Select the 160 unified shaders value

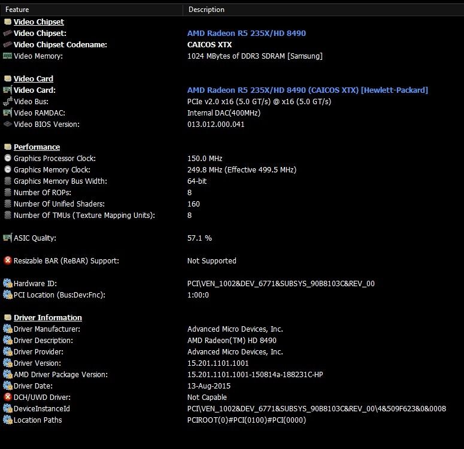tap(193, 204)
